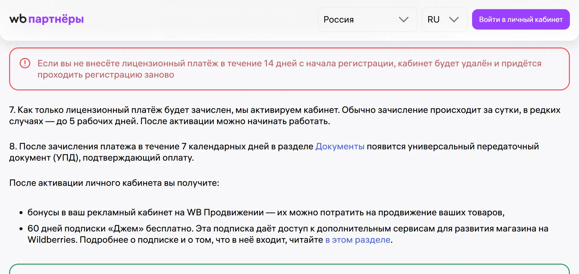This screenshot has height=274, width=579.
Task: Click the word «партнёры» in the header logo
Action: [56, 19]
